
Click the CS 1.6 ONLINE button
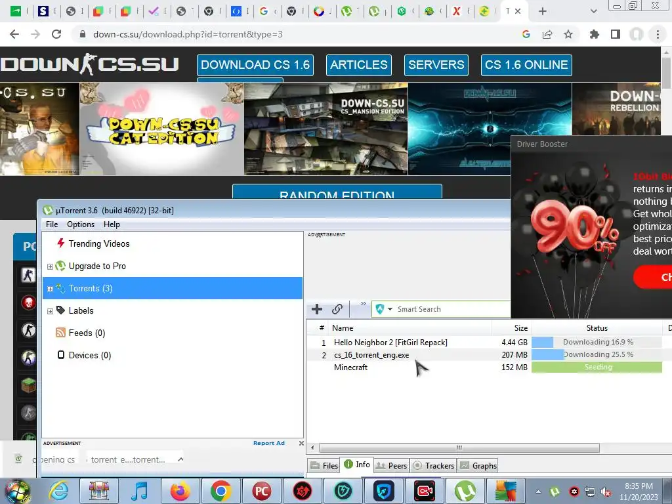[526, 65]
